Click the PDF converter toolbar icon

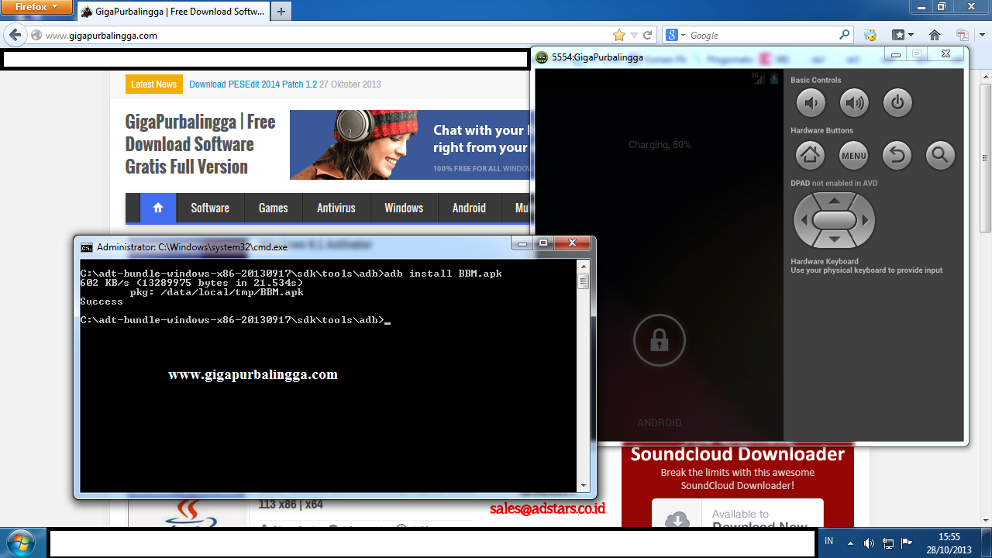[x=963, y=35]
